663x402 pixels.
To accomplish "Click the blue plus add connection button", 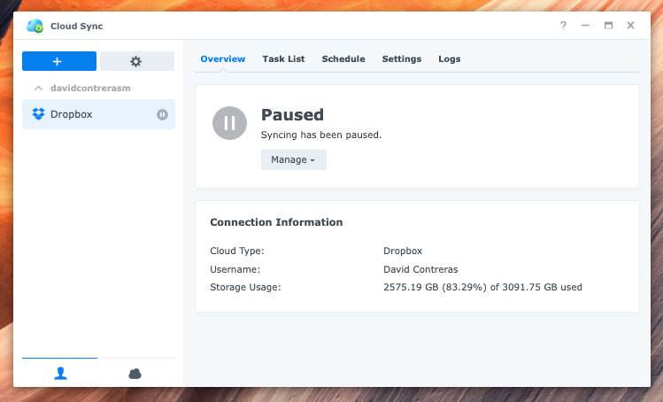I will (x=59, y=61).
